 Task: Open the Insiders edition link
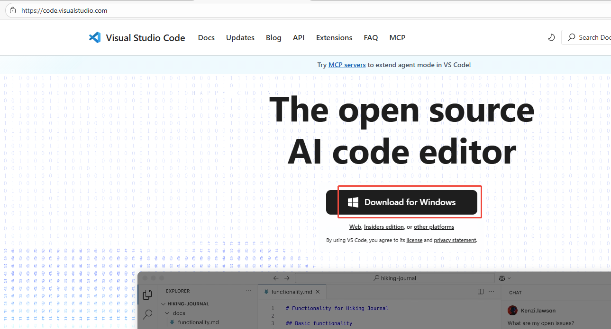[x=384, y=227]
